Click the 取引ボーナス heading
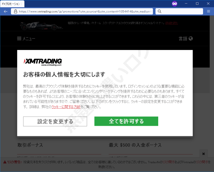Viewport: 214px width, 172px height. tap(30, 145)
